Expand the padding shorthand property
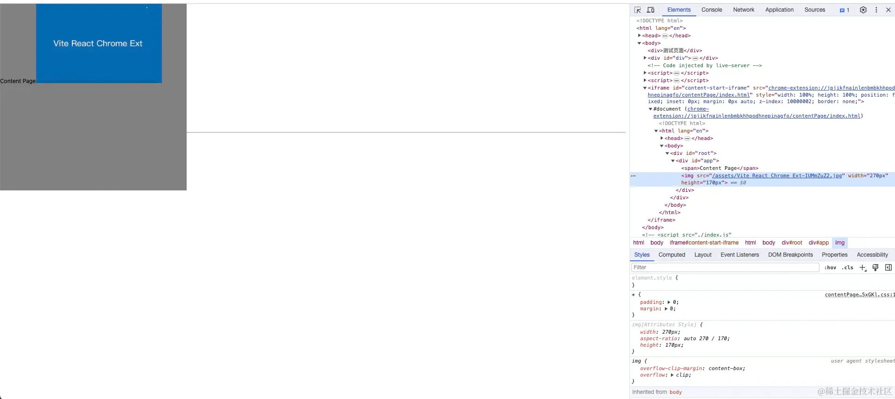This screenshot has width=895, height=399. tap(669, 302)
